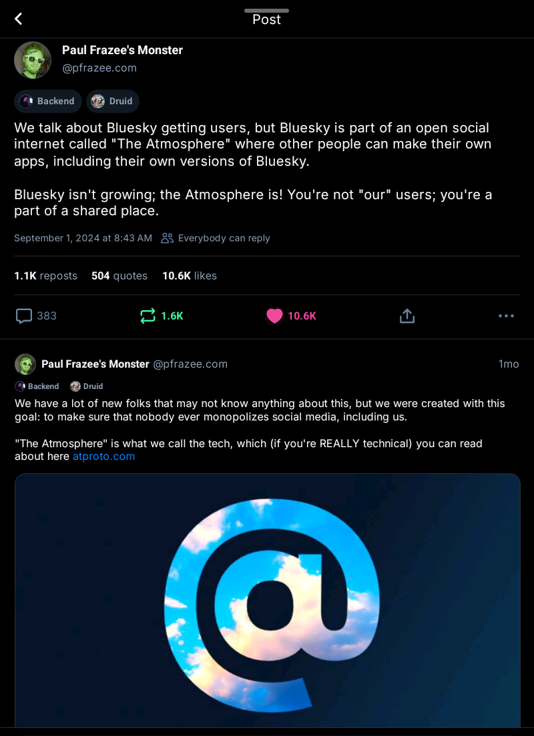Tap the small Druid badge on reply
The width and height of the screenshot is (534, 736).
pos(87,386)
